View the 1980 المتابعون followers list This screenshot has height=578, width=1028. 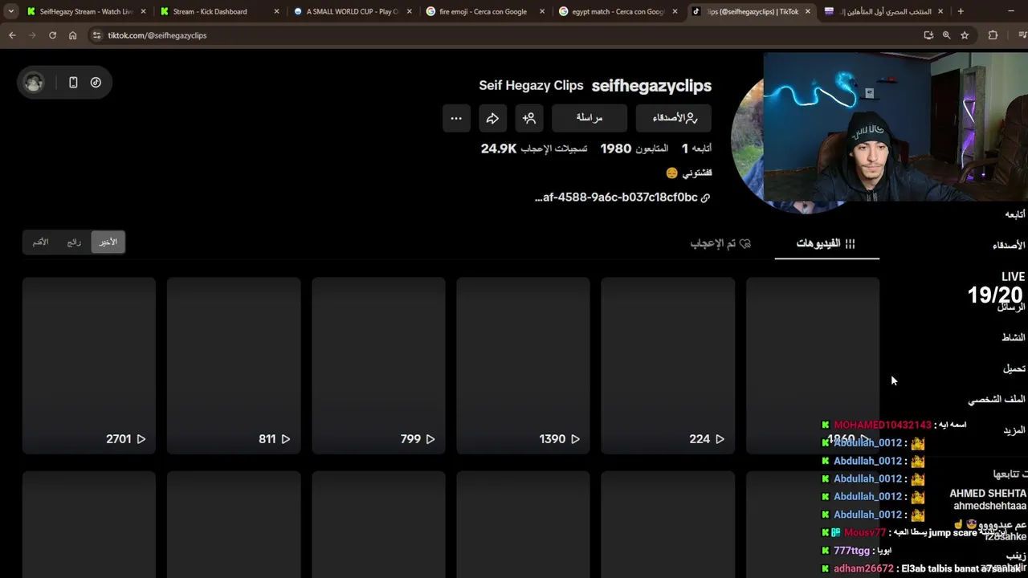[x=634, y=149]
